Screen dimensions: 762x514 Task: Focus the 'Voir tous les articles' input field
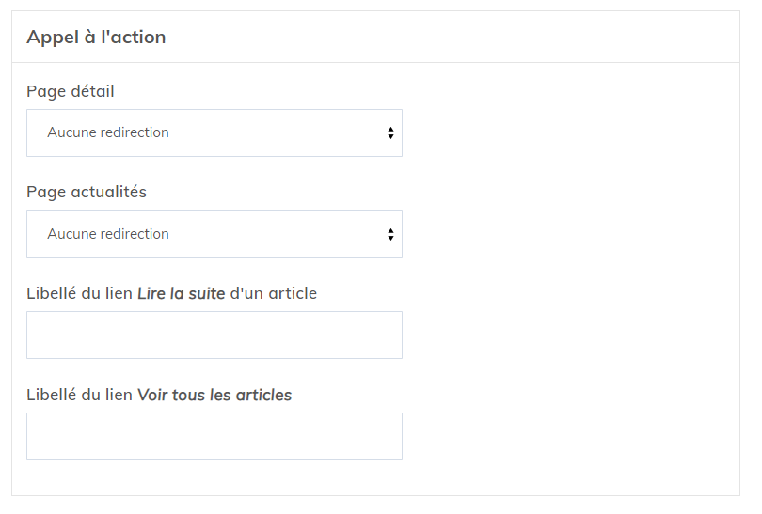coord(214,437)
